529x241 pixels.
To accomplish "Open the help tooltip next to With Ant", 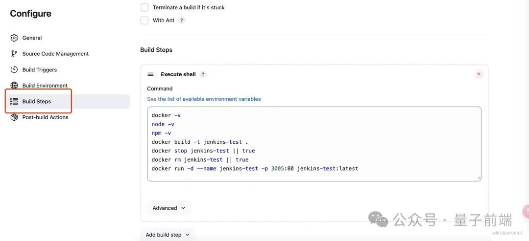I will (x=182, y=21).
